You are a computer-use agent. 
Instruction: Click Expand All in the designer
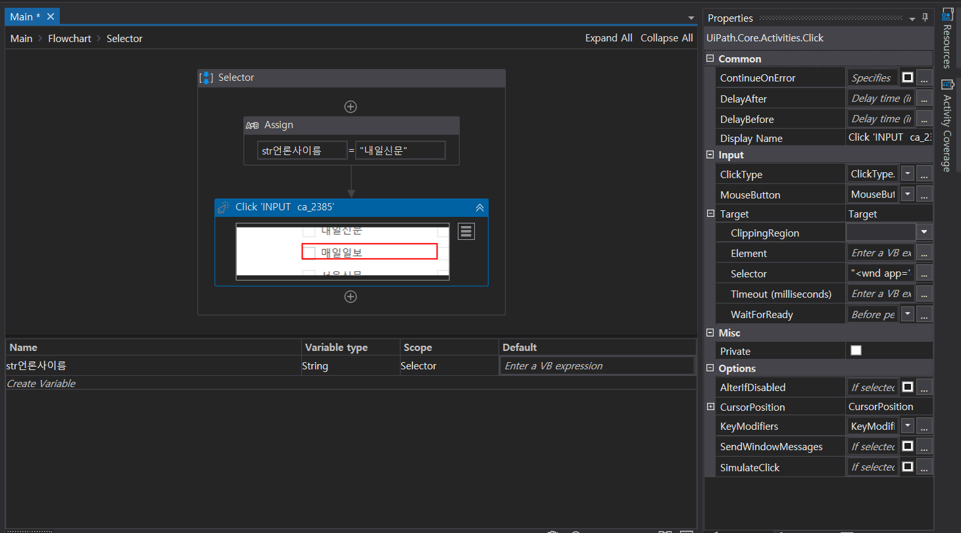click(608, 37)
